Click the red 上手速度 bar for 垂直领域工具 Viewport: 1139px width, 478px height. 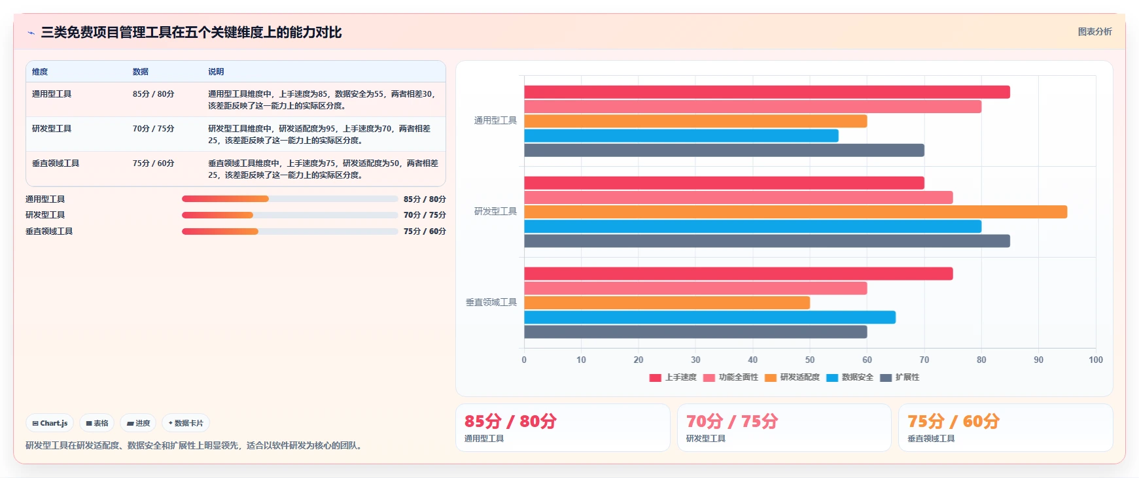[739, 274]
